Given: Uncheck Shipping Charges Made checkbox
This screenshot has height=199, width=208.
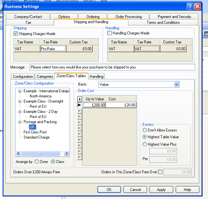Looking at the screenshot, I should click(x=15, y=34).
